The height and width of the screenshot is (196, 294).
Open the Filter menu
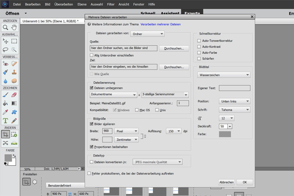111,4
